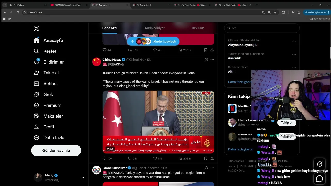The image size is (331, 186).
Task: Click Daha fazla göster under who to follow
Action: coord(240,149)
